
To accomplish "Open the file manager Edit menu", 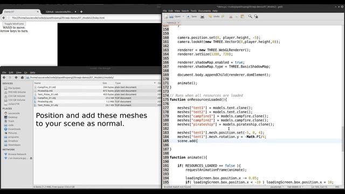I will click(x=11, y=72).
